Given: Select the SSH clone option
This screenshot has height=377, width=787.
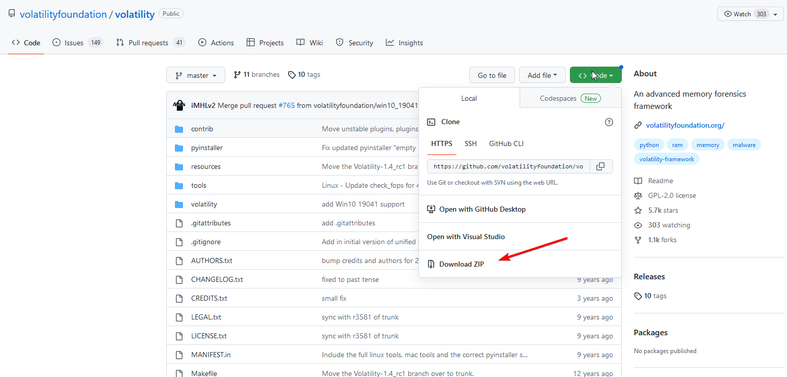Looking at the screenshot, I should point(471,143).
